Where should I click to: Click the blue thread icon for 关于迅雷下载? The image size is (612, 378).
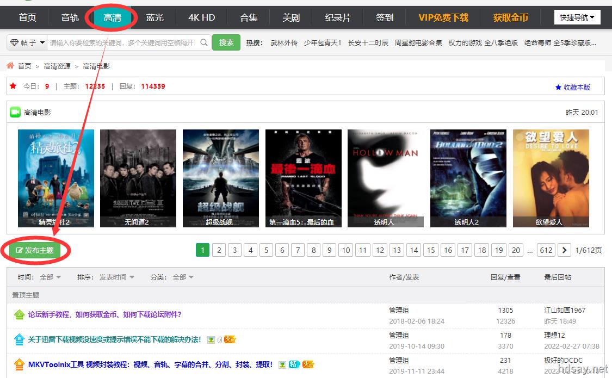(19, 339)
